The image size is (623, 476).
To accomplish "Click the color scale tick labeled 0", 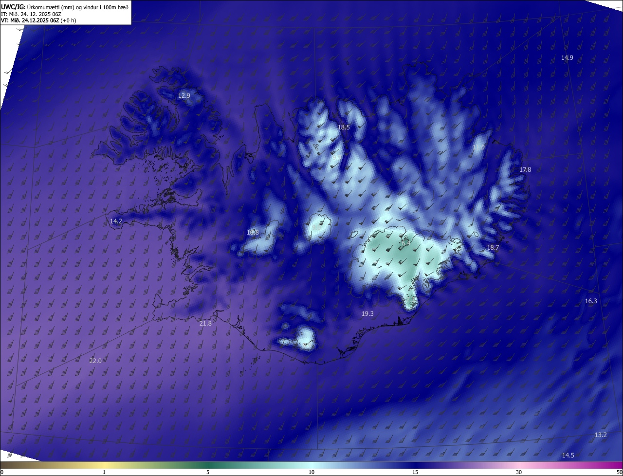I will coord(2,472).
